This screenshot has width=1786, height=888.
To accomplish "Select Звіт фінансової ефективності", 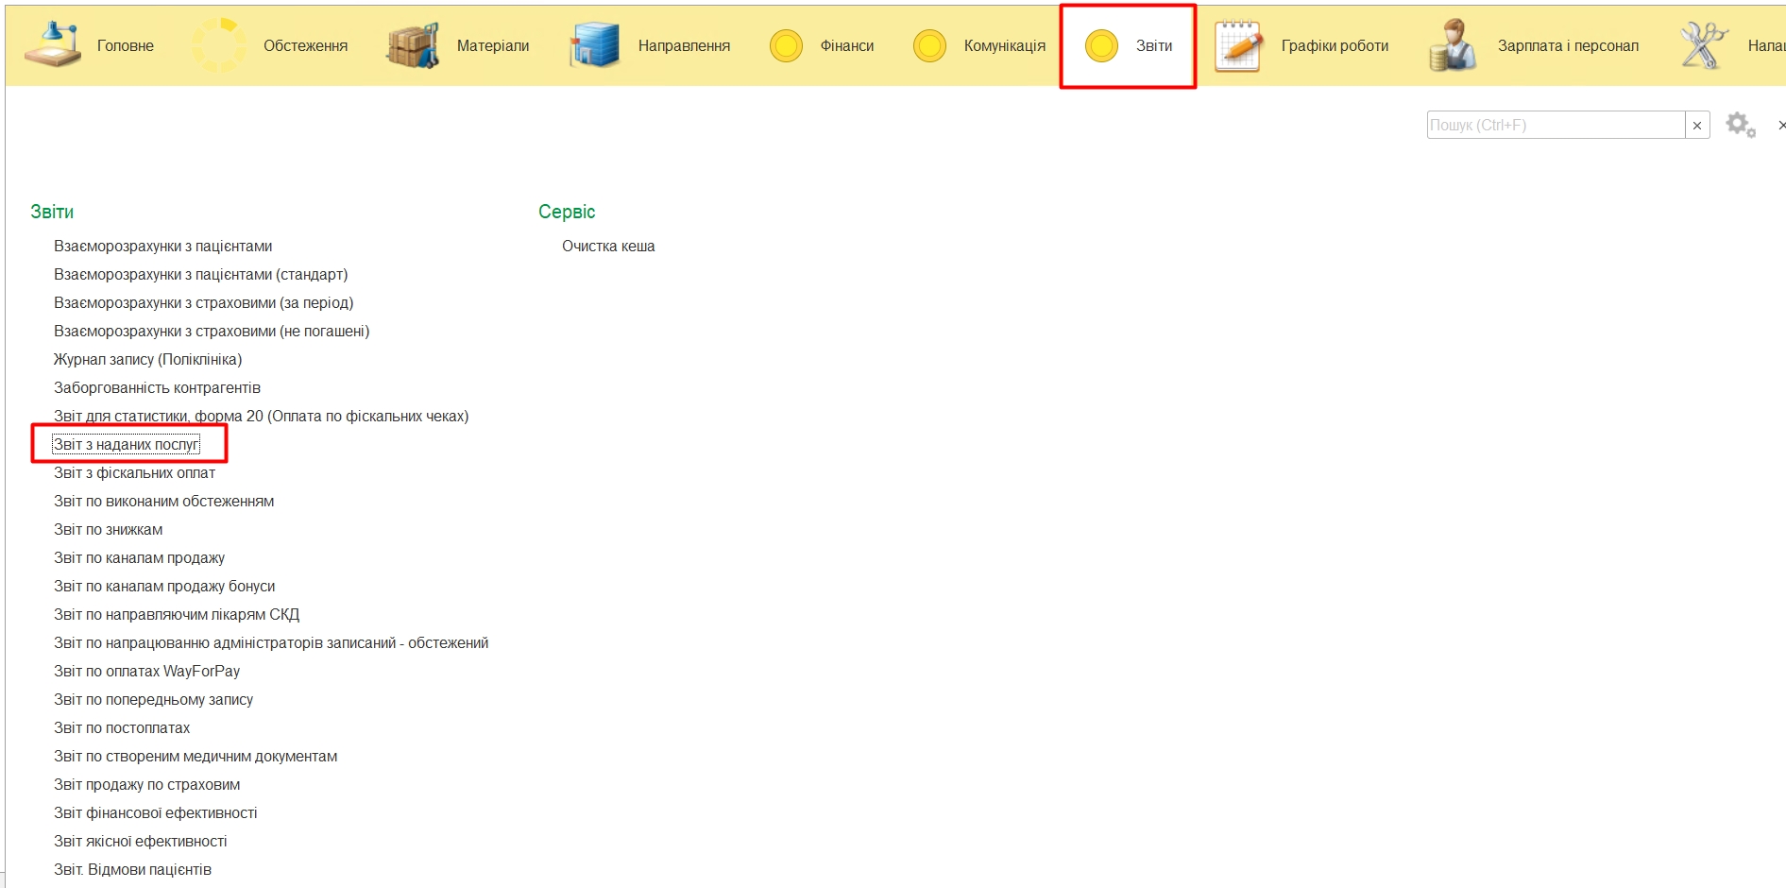I will 155,812.
